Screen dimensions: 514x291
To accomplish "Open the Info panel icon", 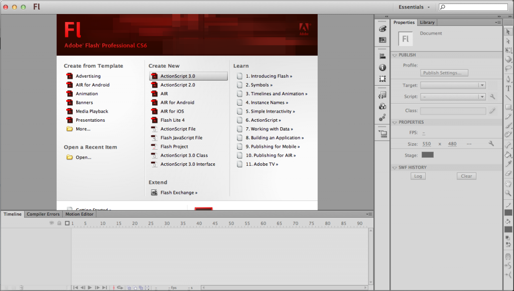I will [x=382, y=67].
